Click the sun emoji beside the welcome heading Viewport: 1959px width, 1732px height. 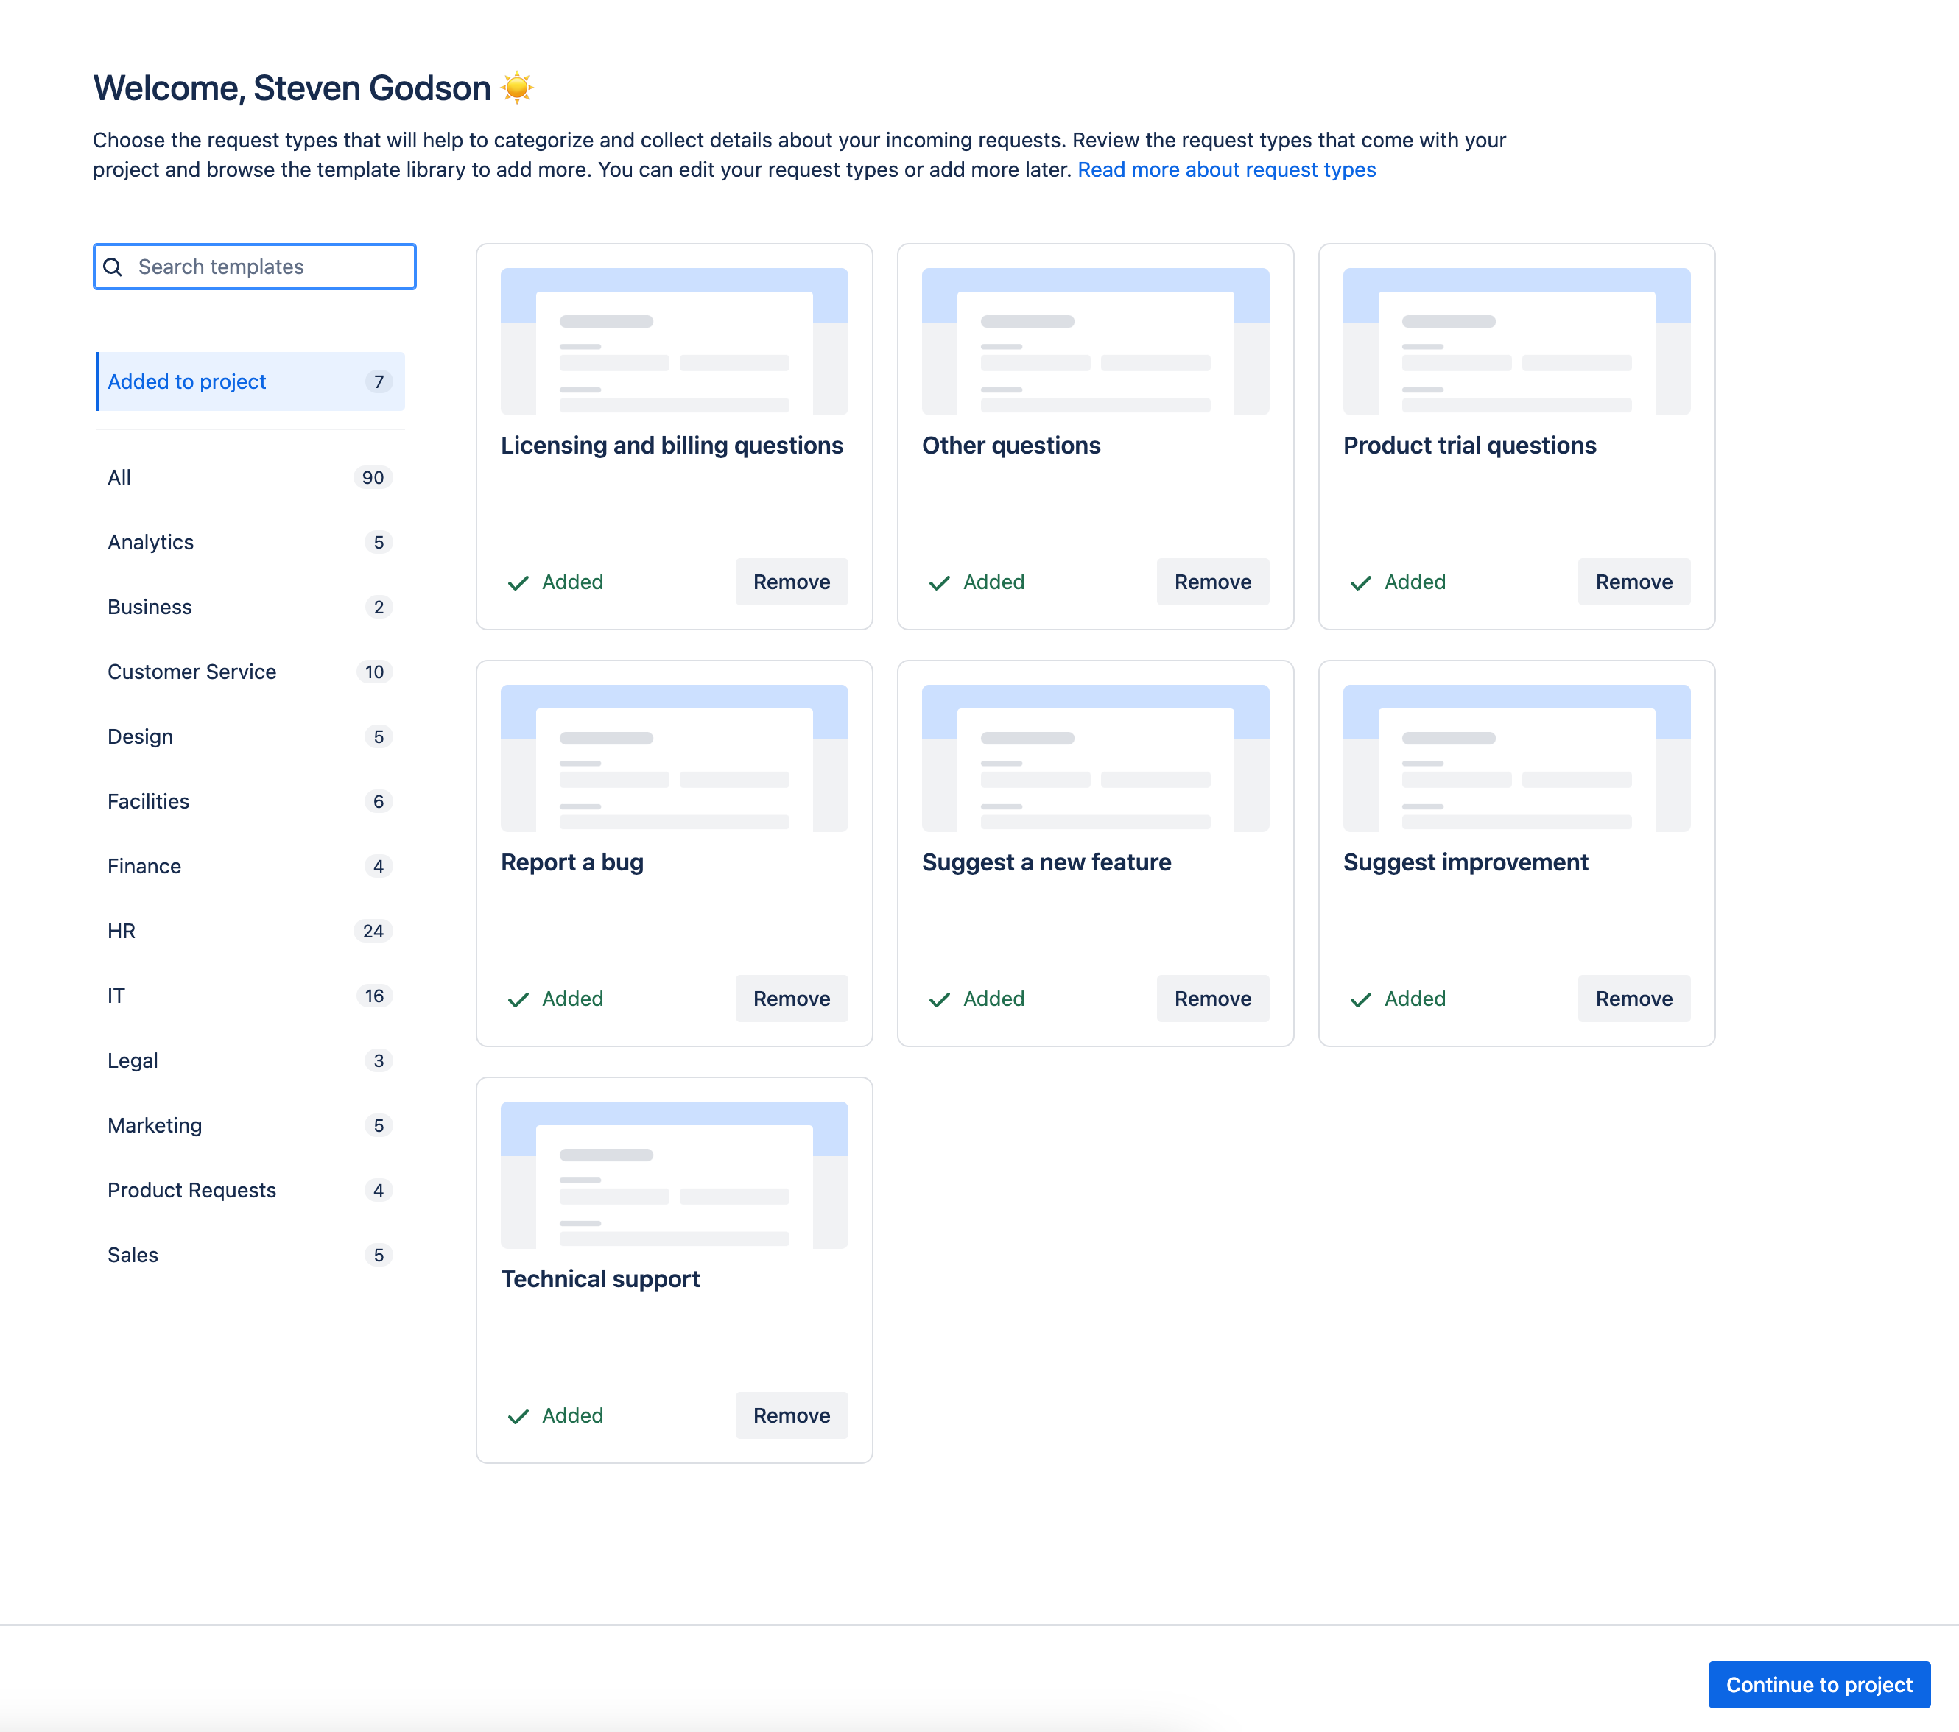tap(518, 87)
